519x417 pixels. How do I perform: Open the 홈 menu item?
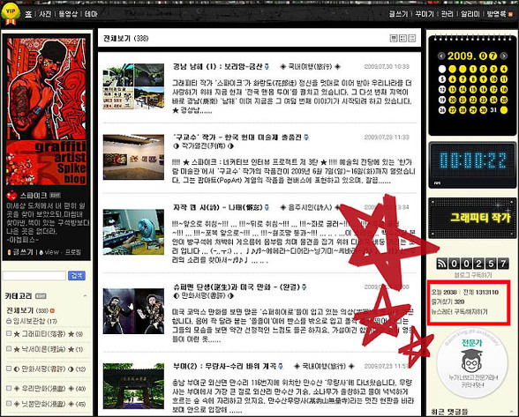[x=28, y=14]
